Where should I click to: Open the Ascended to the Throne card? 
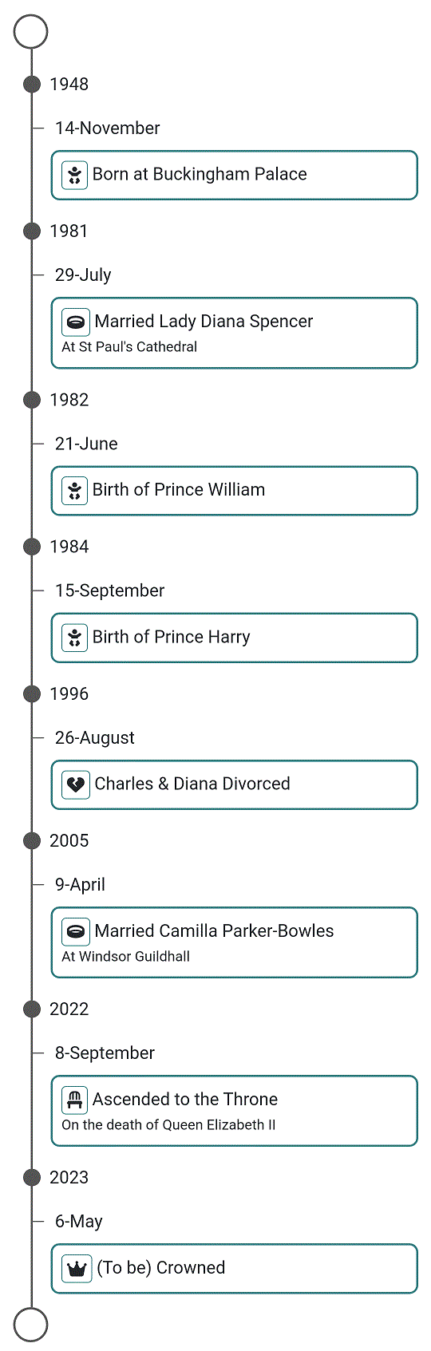pos(235,1111)
